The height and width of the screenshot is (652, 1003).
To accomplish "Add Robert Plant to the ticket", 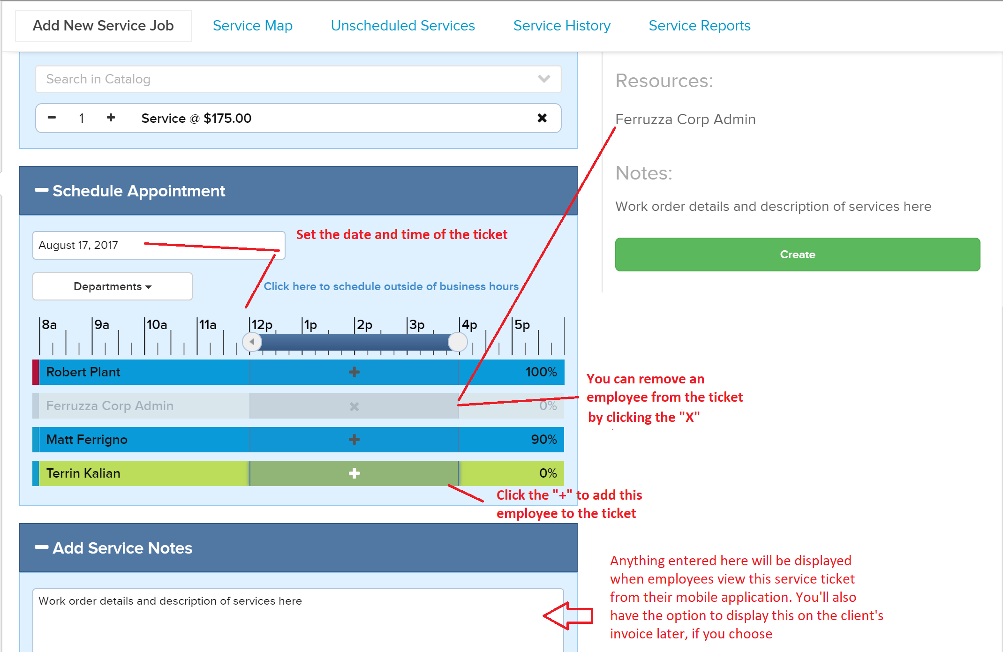I will [x=354, y=372].
